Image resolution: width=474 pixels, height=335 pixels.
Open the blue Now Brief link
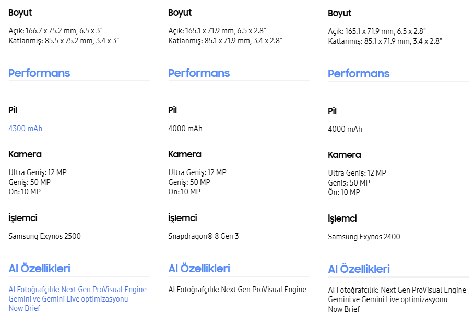pos(25,308)
